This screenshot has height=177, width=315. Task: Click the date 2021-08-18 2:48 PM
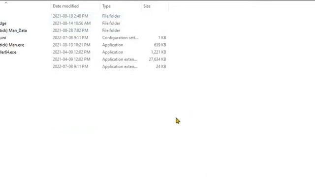pos(70,16)
